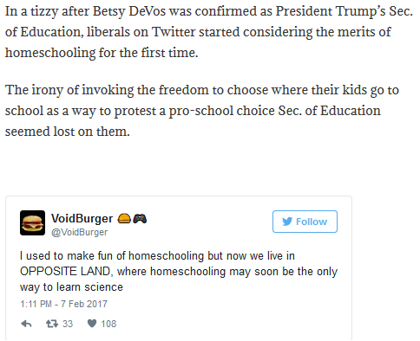420x341 pixels.
Task: Click the word Twitter in the first paragraph
Action: point(174,32)
